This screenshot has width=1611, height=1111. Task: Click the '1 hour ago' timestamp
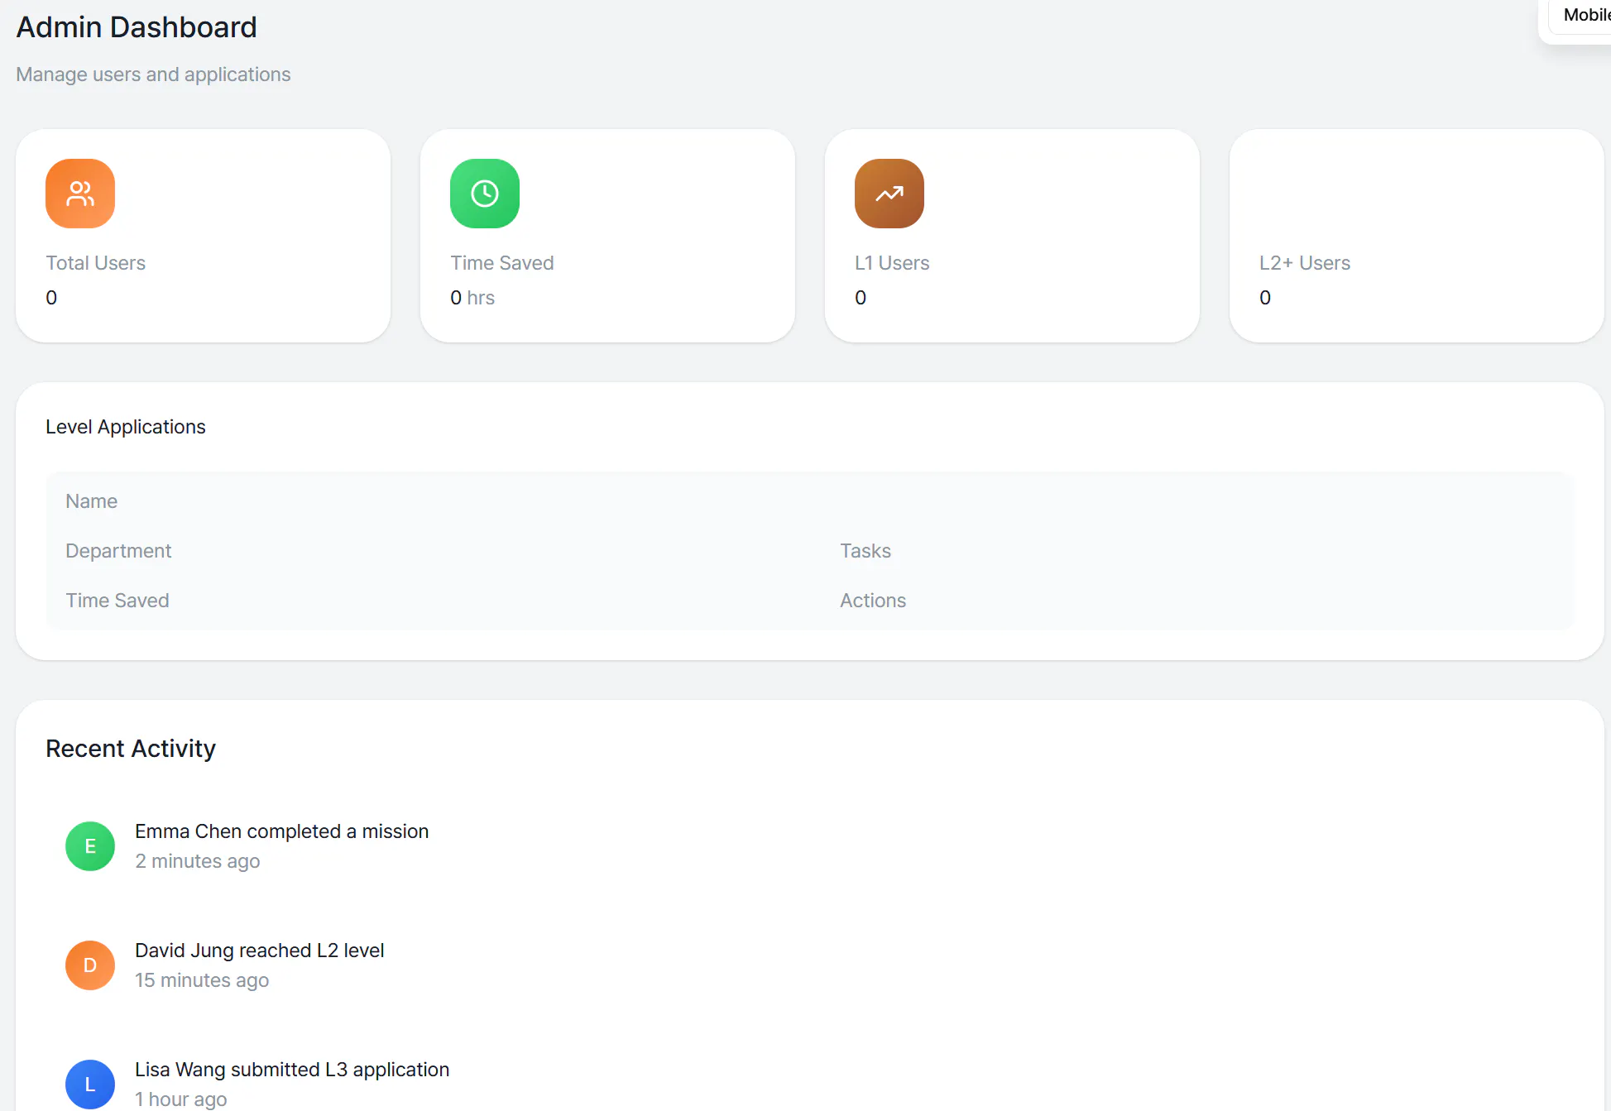(x=181, y=1099)
